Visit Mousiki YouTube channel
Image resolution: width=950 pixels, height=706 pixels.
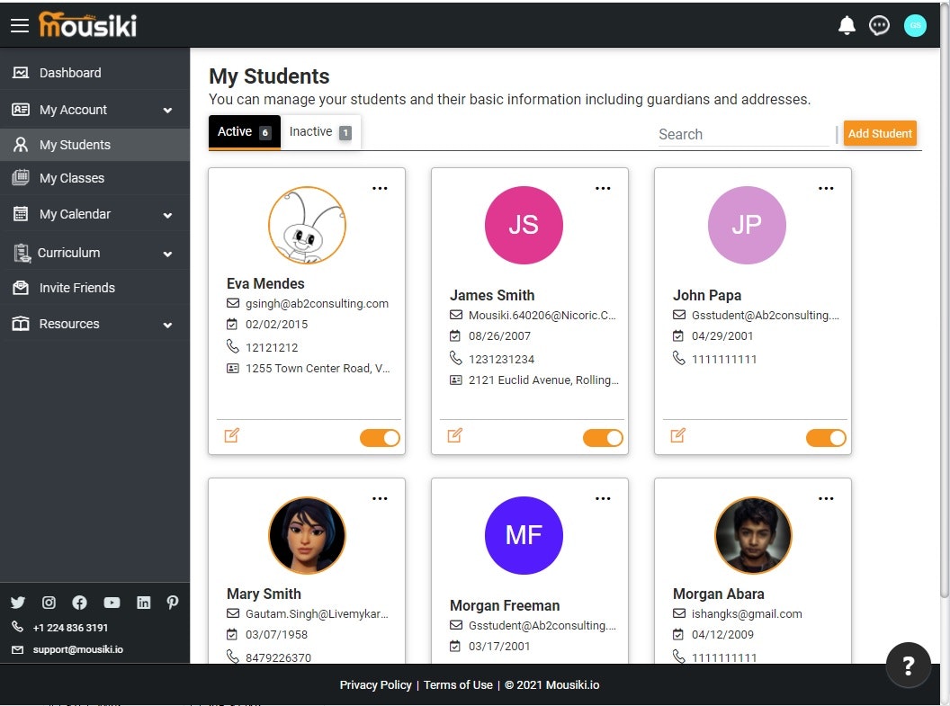pyautogui.click(x=112, y=603)
